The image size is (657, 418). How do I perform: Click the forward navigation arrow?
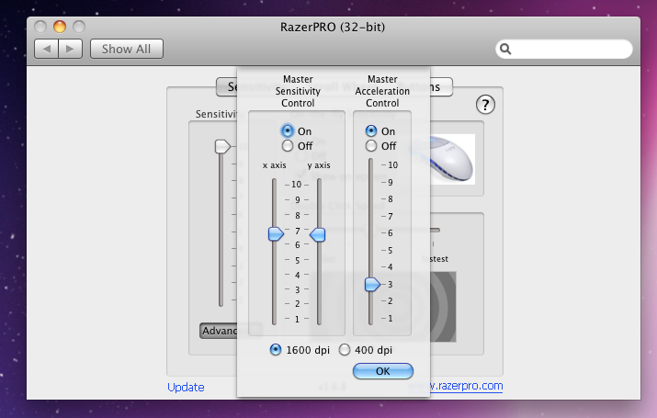71,49
